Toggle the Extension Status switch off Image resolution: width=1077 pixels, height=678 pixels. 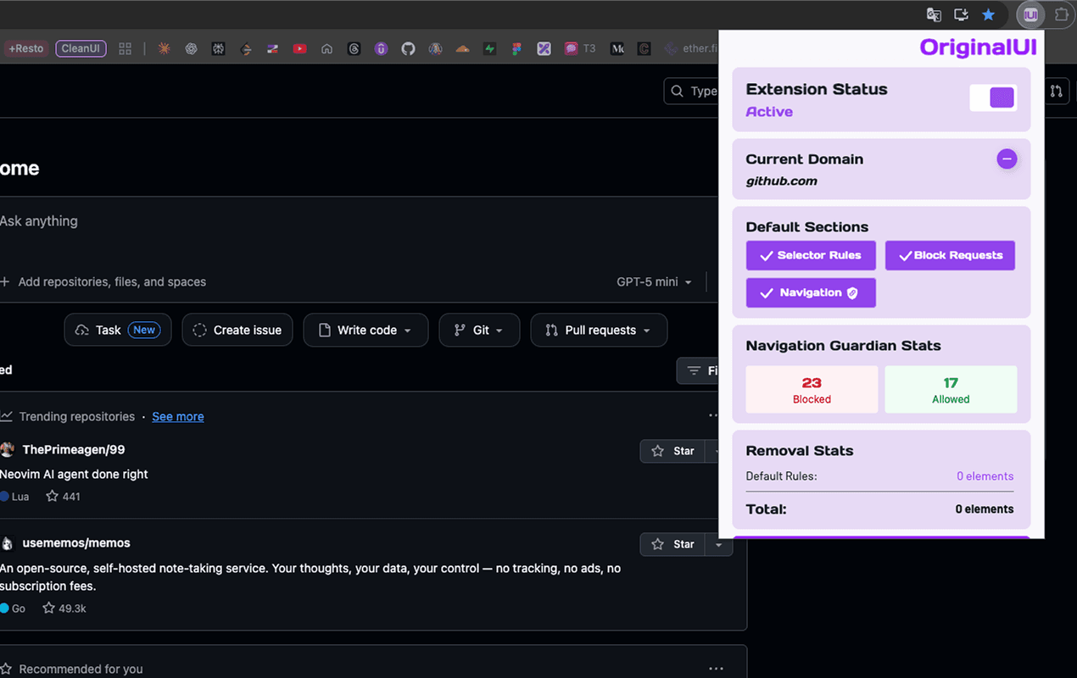pos(993,97)
